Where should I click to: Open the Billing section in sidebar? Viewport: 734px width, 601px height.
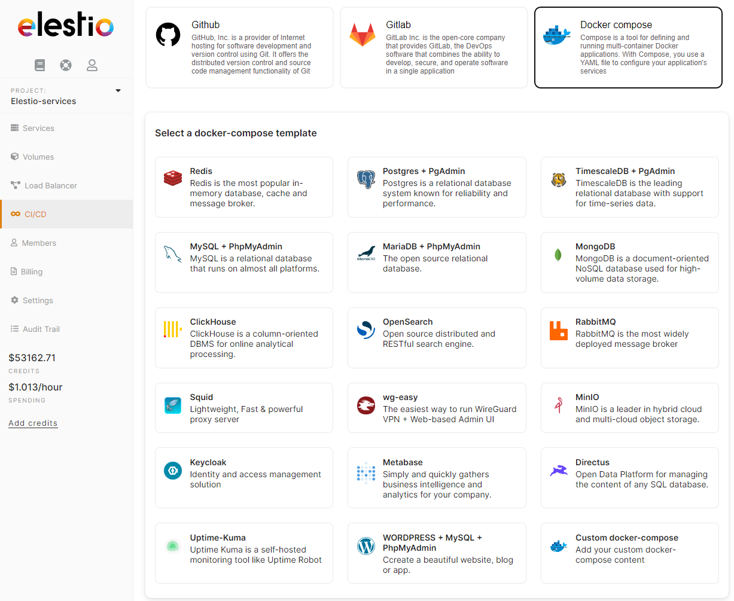click(x=31, y=271)
